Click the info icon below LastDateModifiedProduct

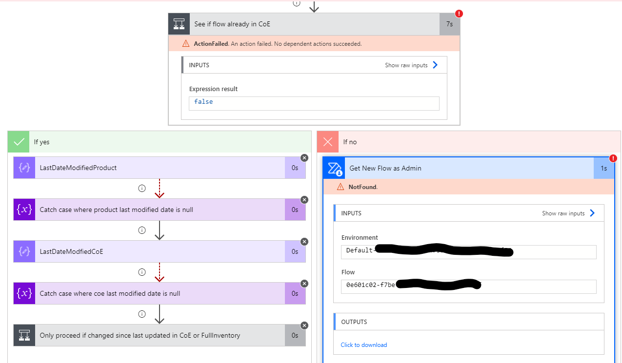pos(141,188)
